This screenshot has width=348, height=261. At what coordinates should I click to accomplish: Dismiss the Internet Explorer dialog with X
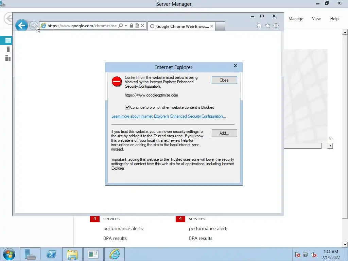coord(235,66)
